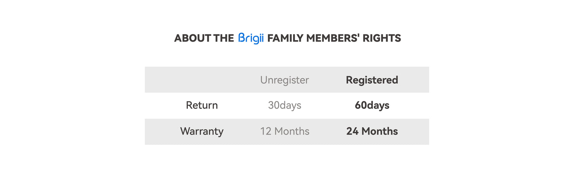Click the 12 Months warranty cell
This screenshot has width=574, height=191.
[285, 131]
